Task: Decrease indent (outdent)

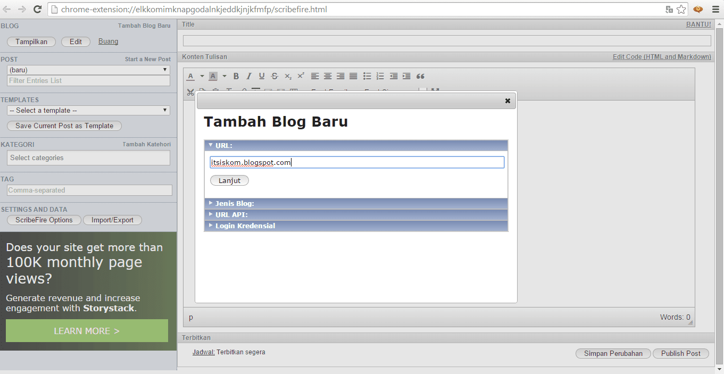Action: [x=394, y=76]
